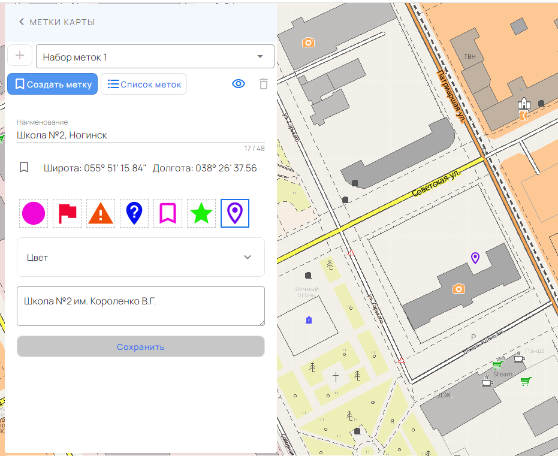Click the camera icon on the school building
This screenshot has width=558, height=456.
pos(458,289)
